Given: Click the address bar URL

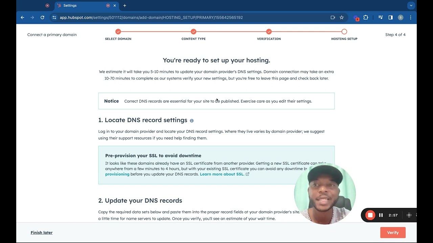Looking at the screenshot, I should coord(151,18).
